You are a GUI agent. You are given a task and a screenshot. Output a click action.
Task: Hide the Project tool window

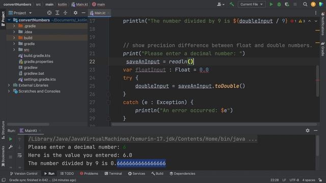pyautogui.click(x=84, y=13)
